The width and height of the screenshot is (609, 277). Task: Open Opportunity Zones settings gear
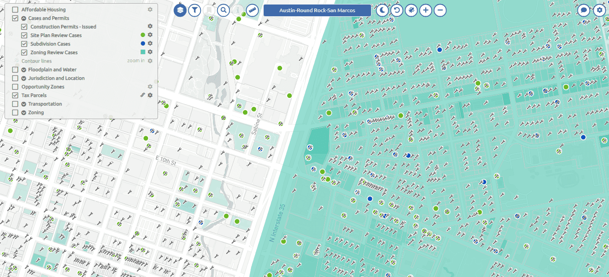pos(150,87)
